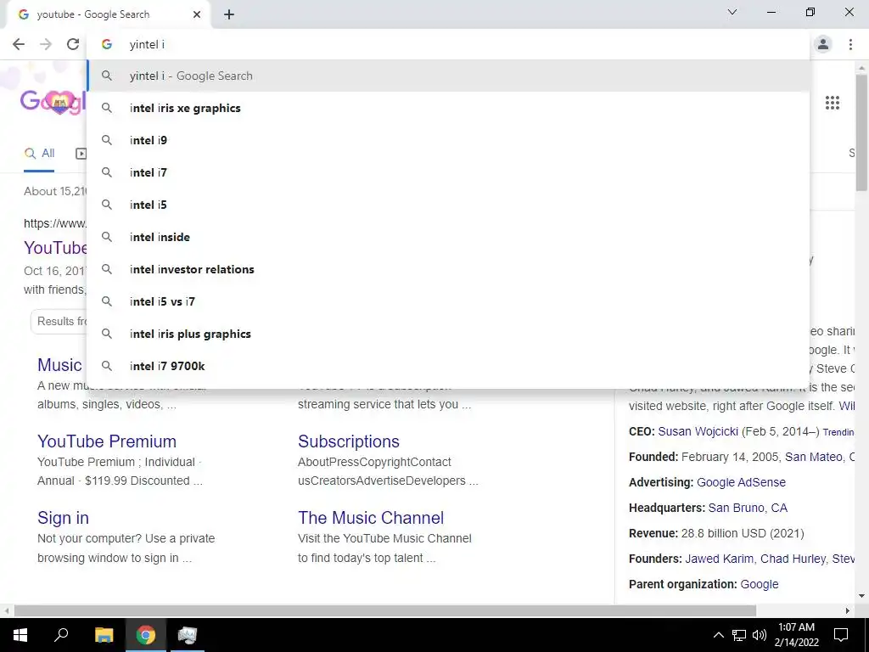Open the network status tray icon
Screen dimensions: 869x652
[x=739, y=635]
